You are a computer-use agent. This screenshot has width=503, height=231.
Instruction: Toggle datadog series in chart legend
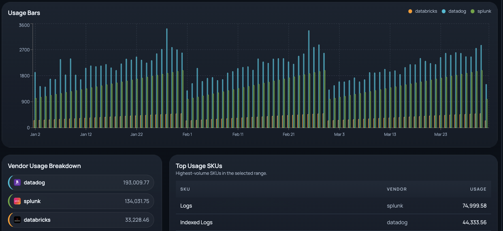[x=454, y=11]
